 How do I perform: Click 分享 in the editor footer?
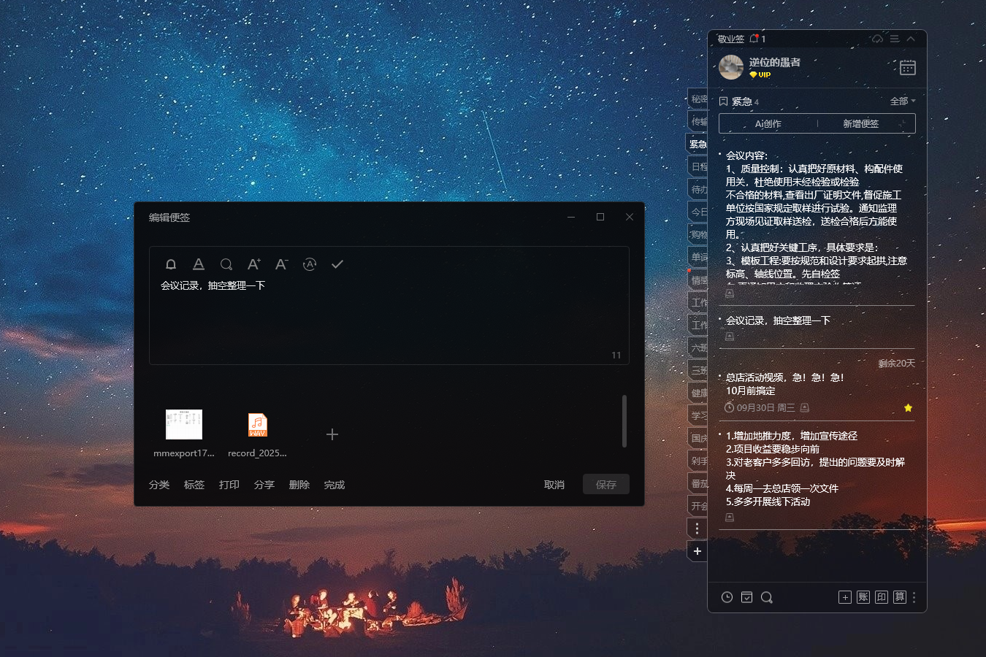click(264, 485)
